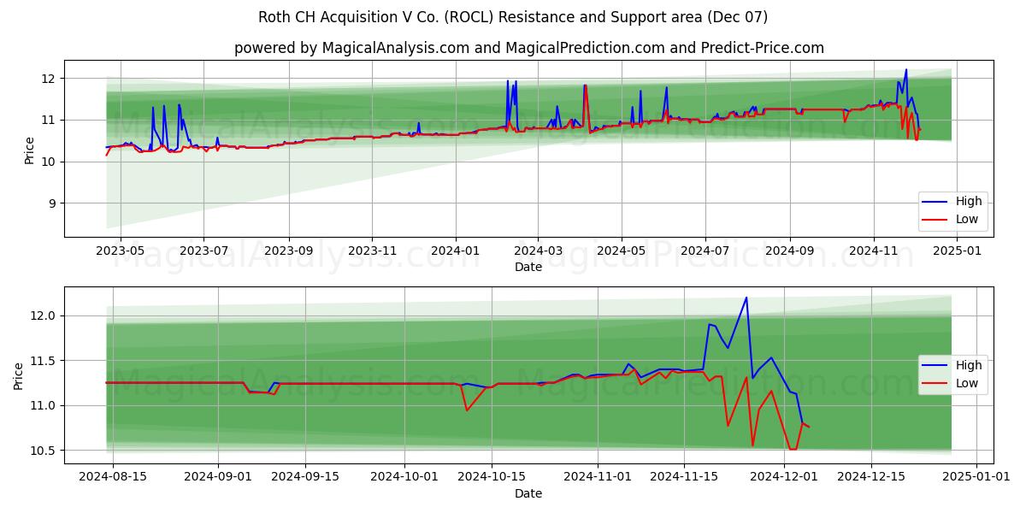Click the '2024-12-15' x-axis label
This screenshot has width=1026, height=513.
click(x=871, y=478)
